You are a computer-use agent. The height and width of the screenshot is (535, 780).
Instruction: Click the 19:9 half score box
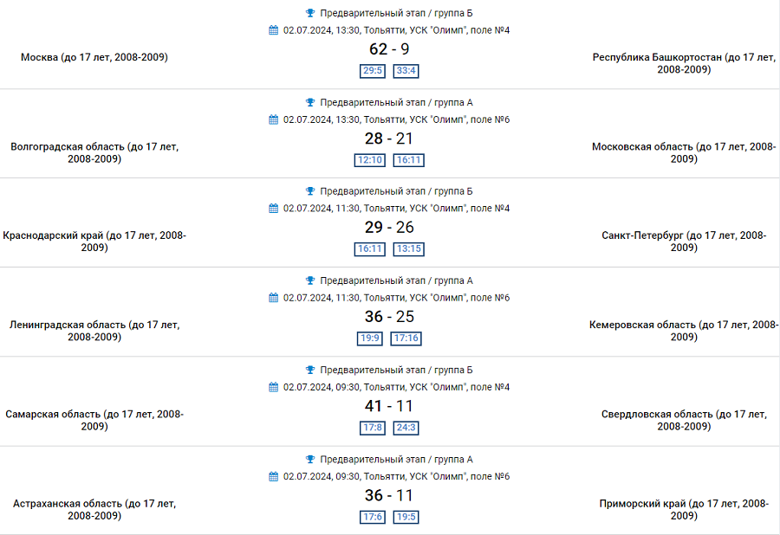coord(371,338)
